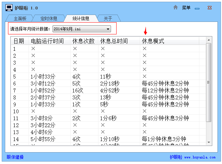The image size is (222, 164).
Task: Open the 菜单 menu
Action: [x=186, y=8]
